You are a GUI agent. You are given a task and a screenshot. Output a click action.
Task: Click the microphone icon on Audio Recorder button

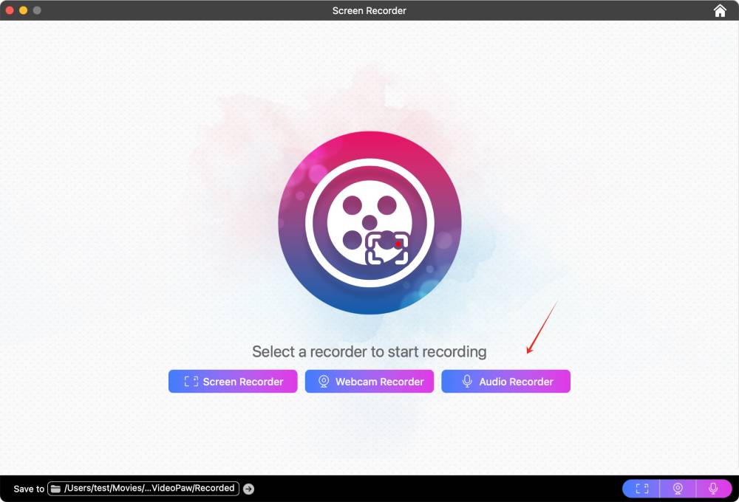point(466,381)
